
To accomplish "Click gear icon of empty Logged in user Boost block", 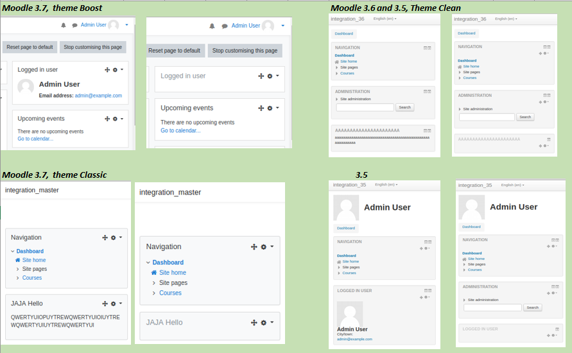I will (270, 76).
